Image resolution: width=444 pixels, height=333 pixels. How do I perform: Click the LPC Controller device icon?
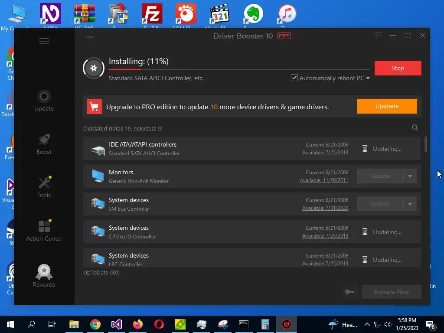tap(98, 259)
